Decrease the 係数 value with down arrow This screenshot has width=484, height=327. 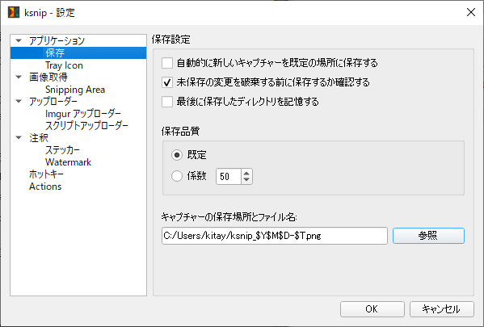pos(246,180)
